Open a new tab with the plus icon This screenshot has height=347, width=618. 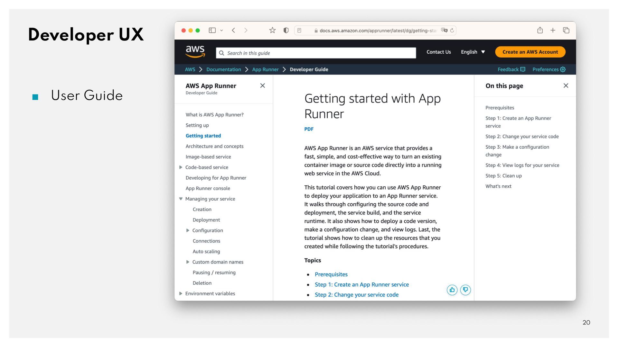(553, 30)
